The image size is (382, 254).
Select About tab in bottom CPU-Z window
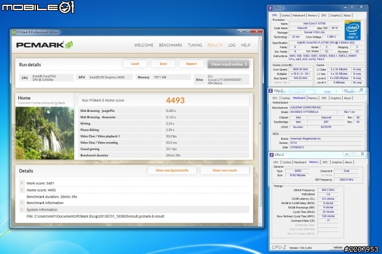[349, 162]
